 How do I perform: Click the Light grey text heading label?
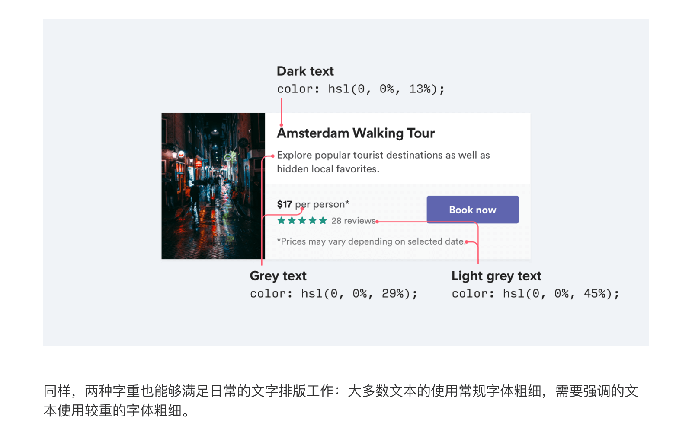(x=496, y=276)
